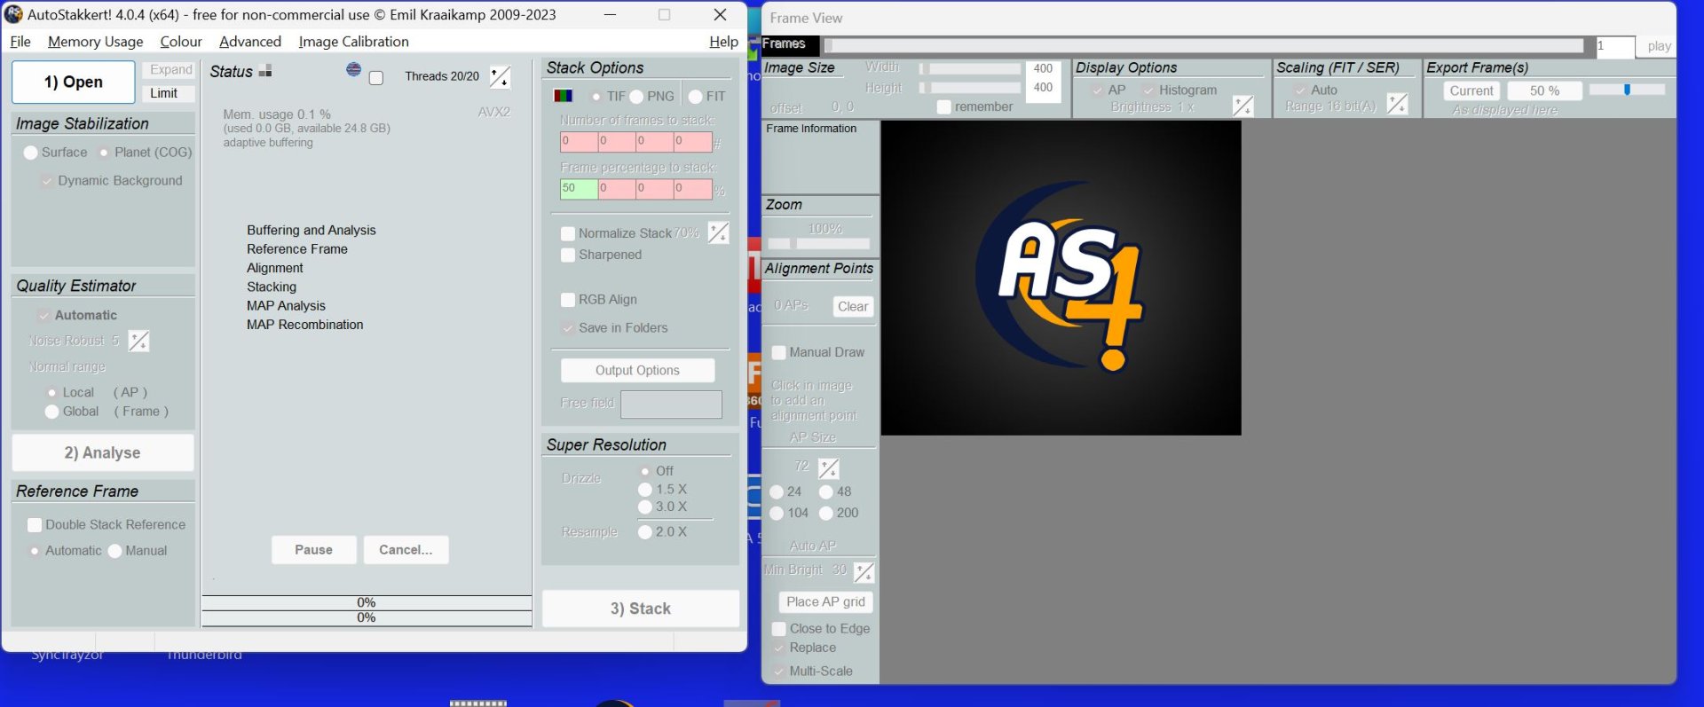
Task: Select 3.0 X drizzle option
Action: (645, 507)
